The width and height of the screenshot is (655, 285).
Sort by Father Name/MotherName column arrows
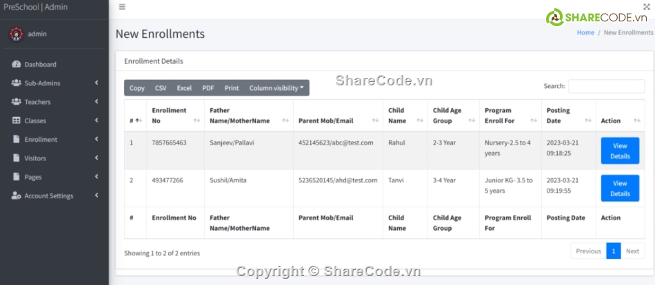285,120
